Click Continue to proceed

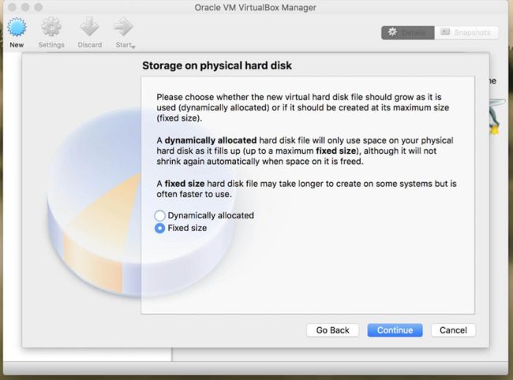[395, 330]
